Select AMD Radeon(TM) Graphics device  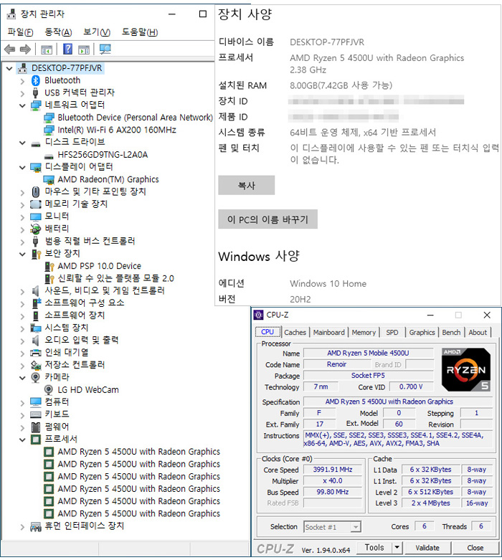point(108,179)
